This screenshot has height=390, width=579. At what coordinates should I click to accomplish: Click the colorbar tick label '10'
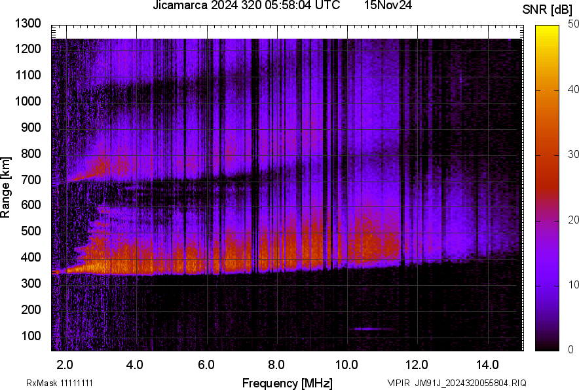(573, 285)
